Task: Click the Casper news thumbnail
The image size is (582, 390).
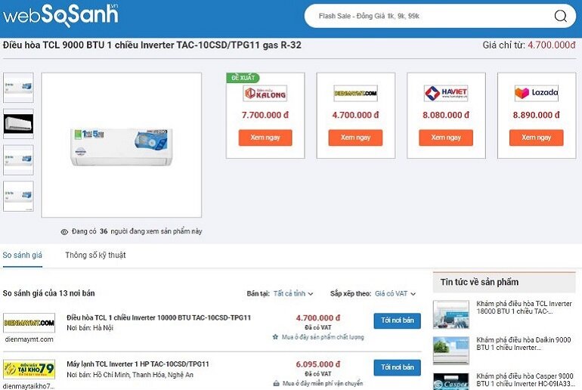Action: click(x=451, y=382)
